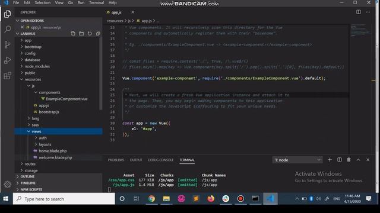Open the File menu
This screenshot has height=213, width=380.
coord(16,2)
